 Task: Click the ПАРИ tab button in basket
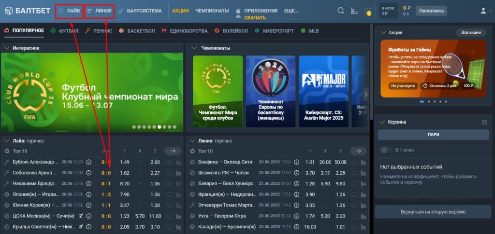[x=434, y=135]
